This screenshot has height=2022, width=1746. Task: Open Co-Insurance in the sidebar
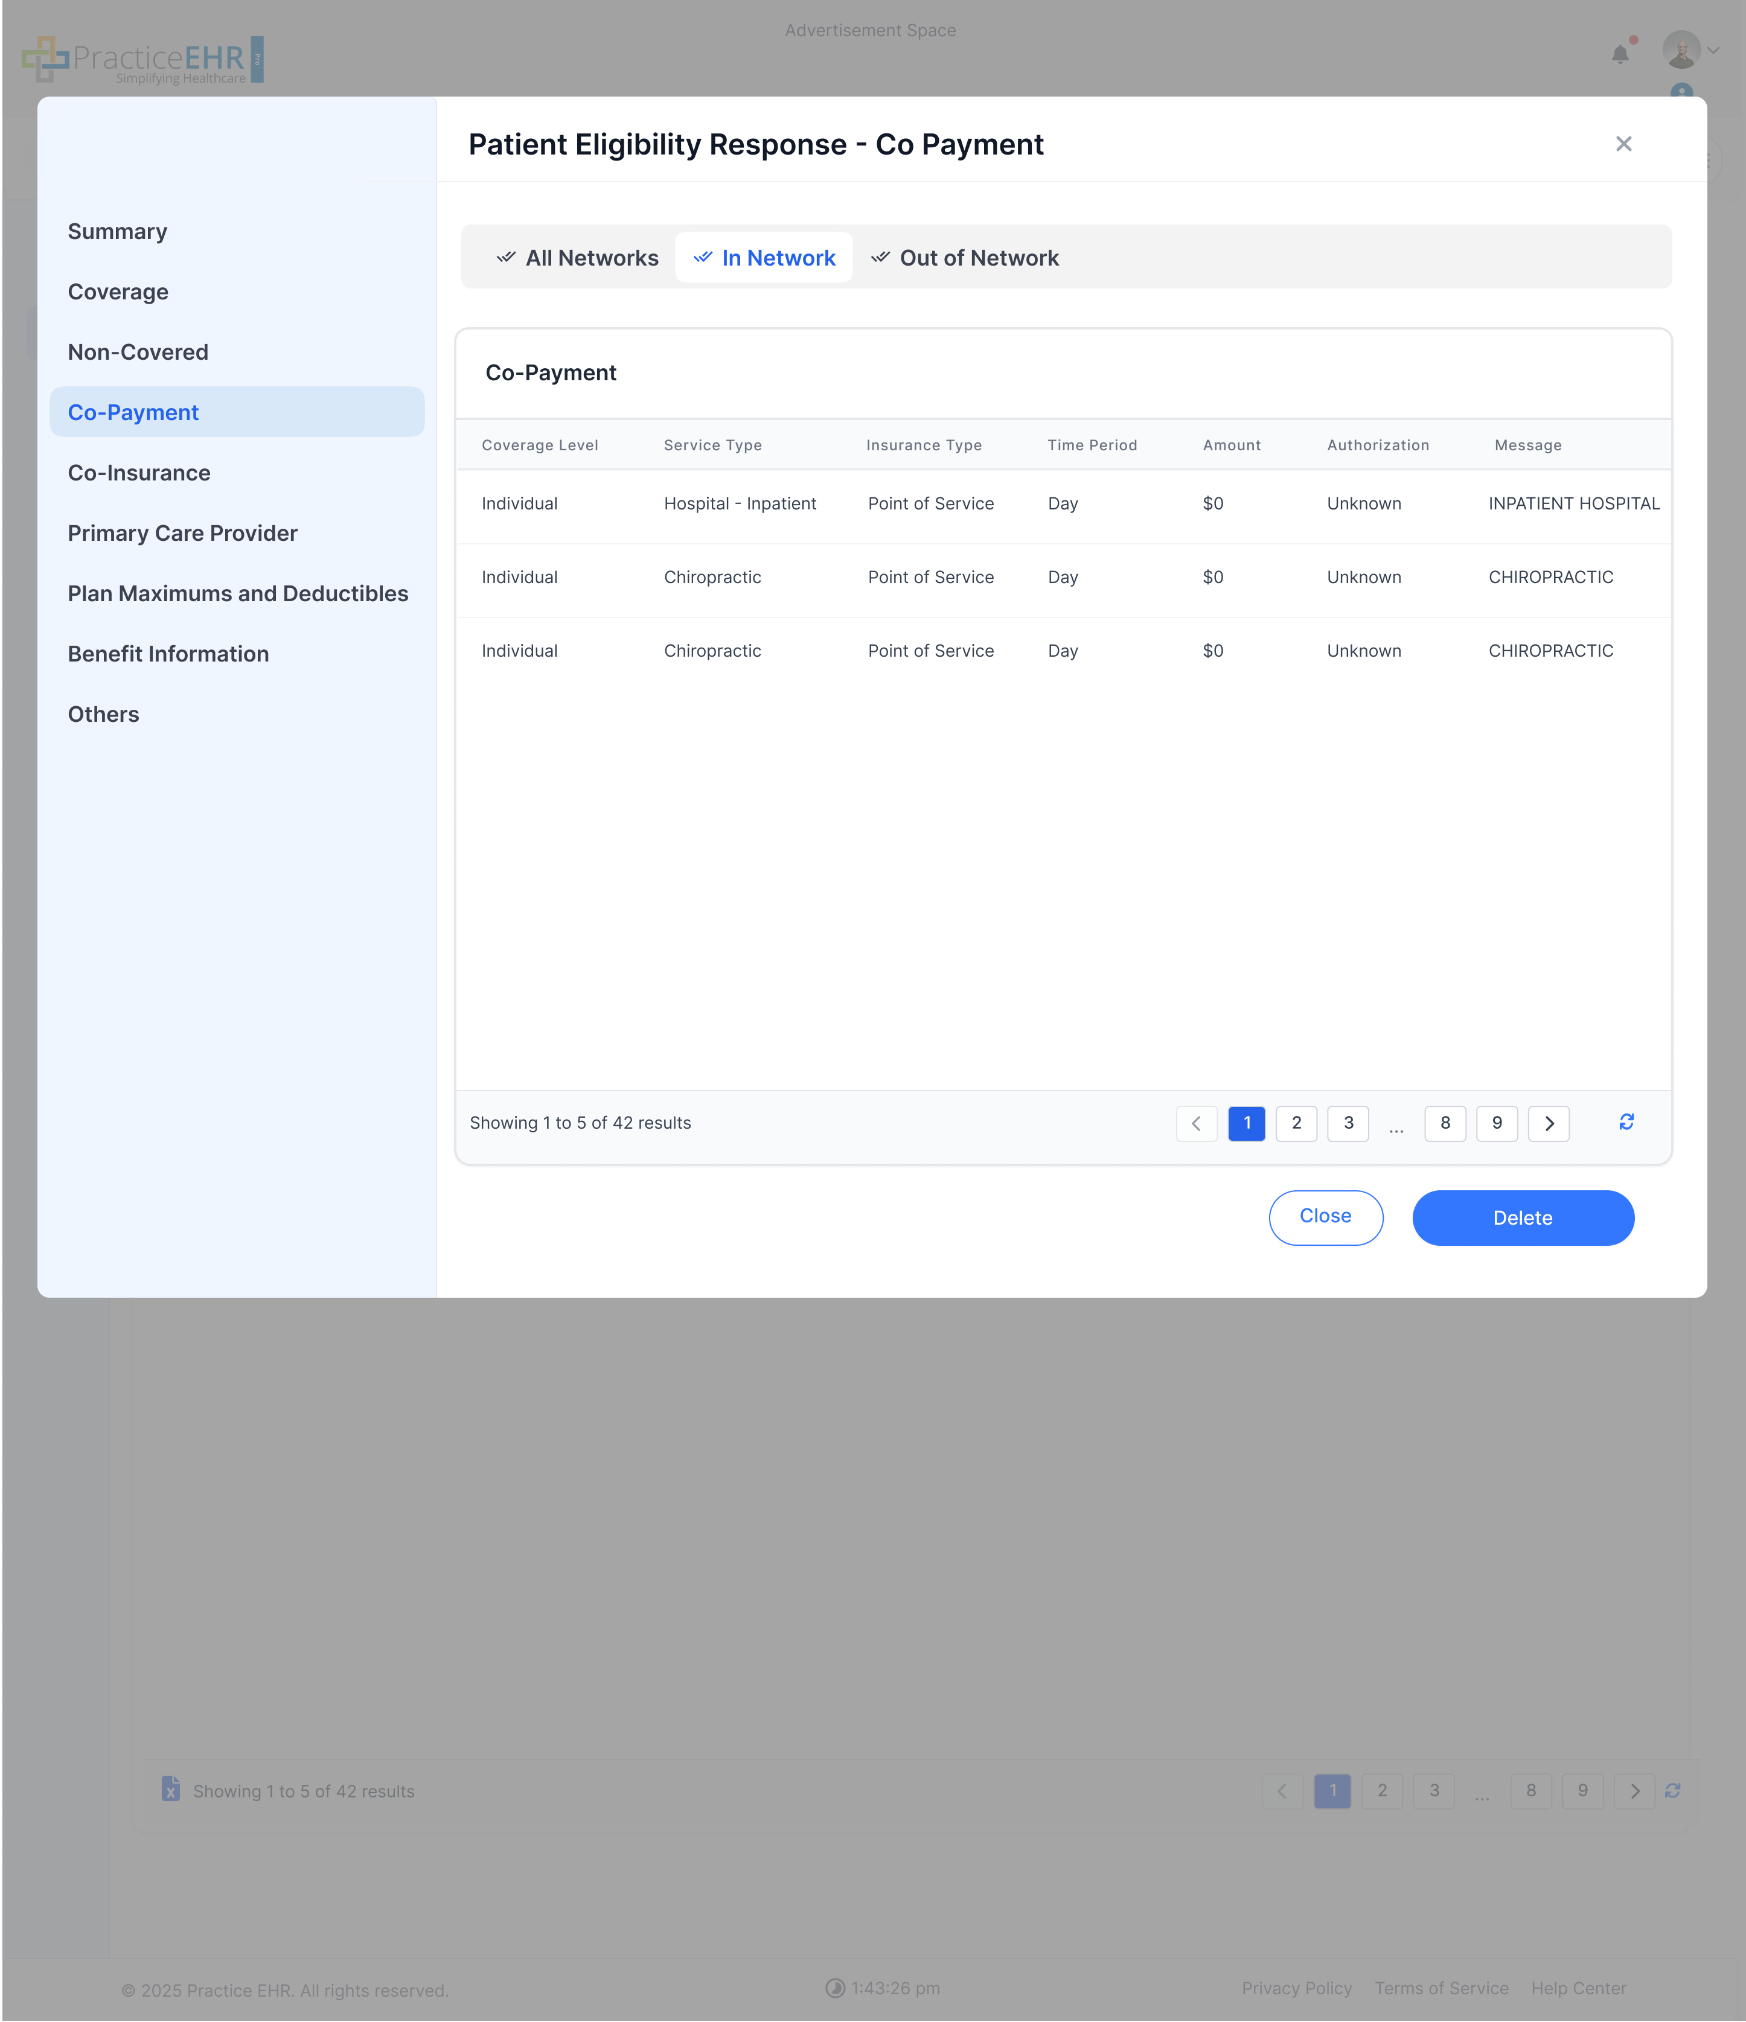(x=139, y=473)
